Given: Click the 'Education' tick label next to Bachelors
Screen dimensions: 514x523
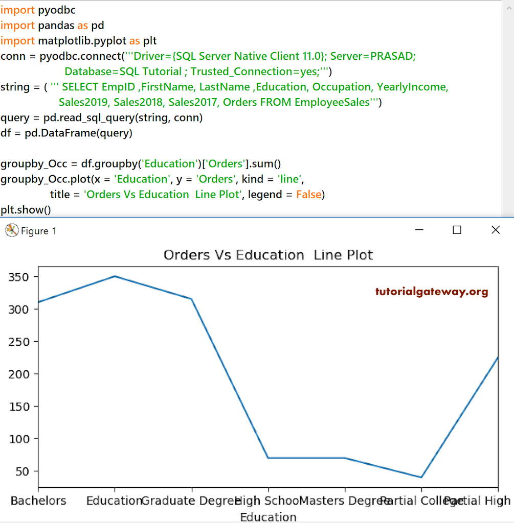Looking at the screenshot, I should pos(115,501).
